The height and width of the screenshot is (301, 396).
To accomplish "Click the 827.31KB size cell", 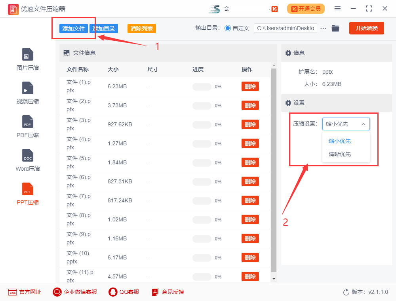I will click(x=120, y=181).
